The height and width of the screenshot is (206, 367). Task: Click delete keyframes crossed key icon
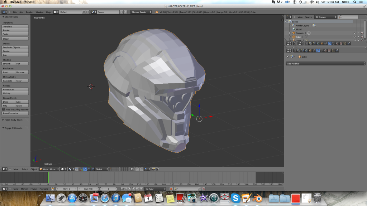point(204,189)
